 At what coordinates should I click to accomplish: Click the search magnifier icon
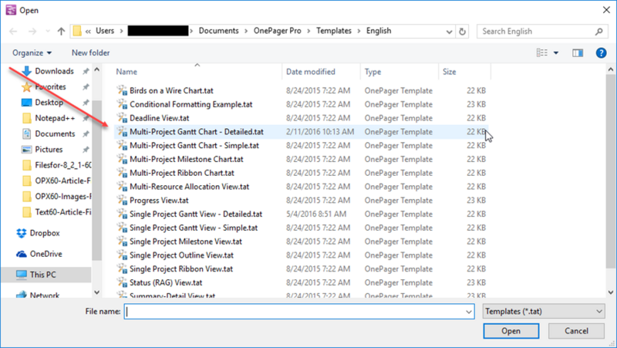tap(599, 32)
